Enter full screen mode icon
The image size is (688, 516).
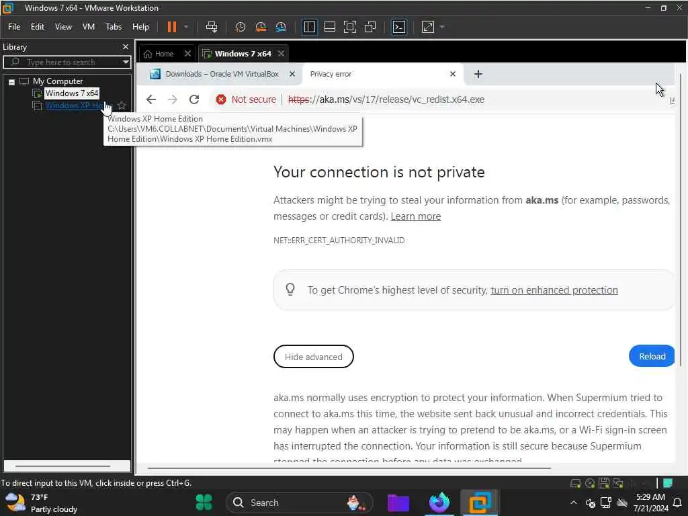[x=349, y=27]
